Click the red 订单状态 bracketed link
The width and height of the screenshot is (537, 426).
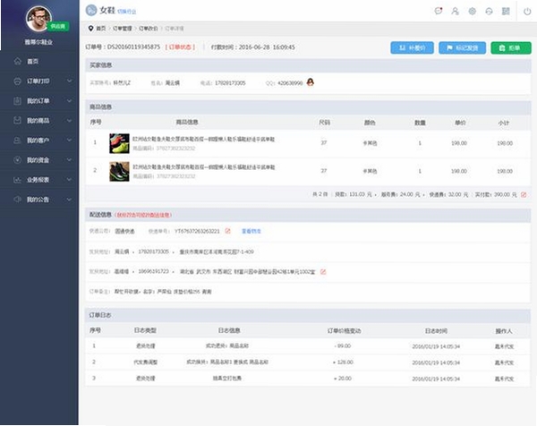pyautogui.click(x=180, y=47)
